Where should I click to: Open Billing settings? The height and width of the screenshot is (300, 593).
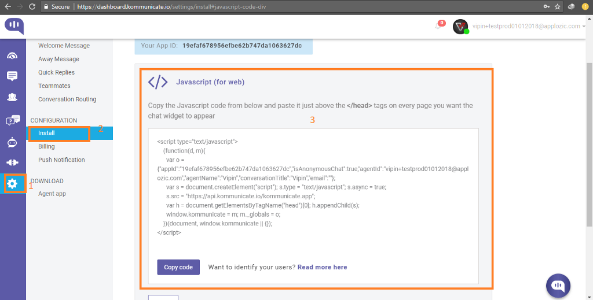click(46, 146)
